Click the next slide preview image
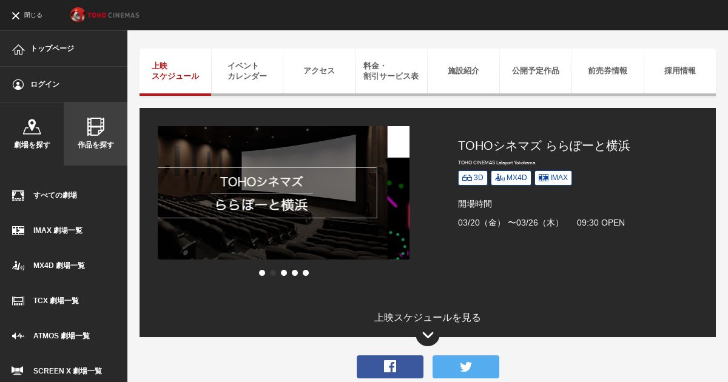 [x=399, y=193]
